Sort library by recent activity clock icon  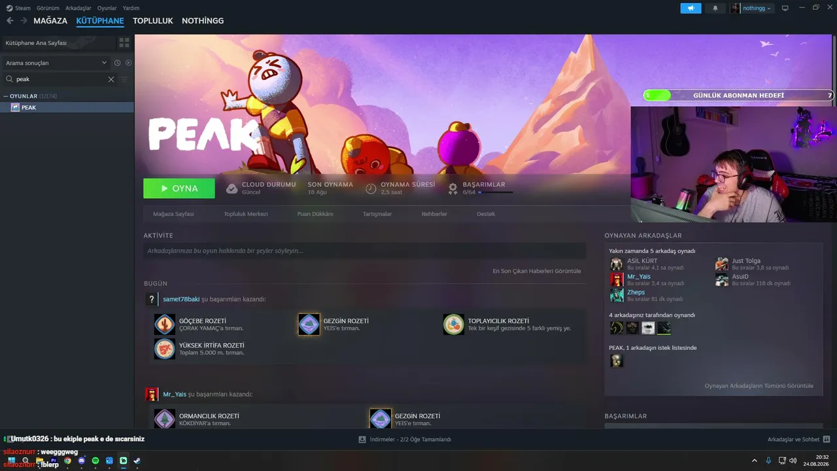coord(118,63)
